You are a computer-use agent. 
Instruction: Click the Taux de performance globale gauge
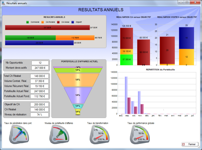[140, 134]
